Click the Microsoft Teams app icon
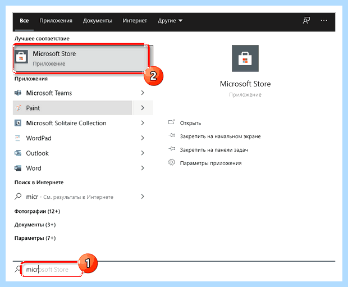 coord(18,93)
